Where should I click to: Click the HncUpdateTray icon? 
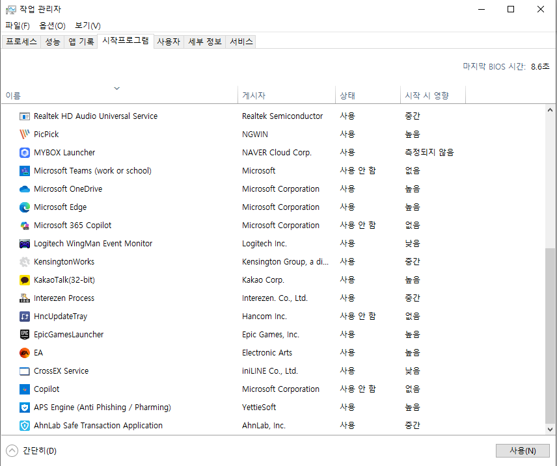25,317
